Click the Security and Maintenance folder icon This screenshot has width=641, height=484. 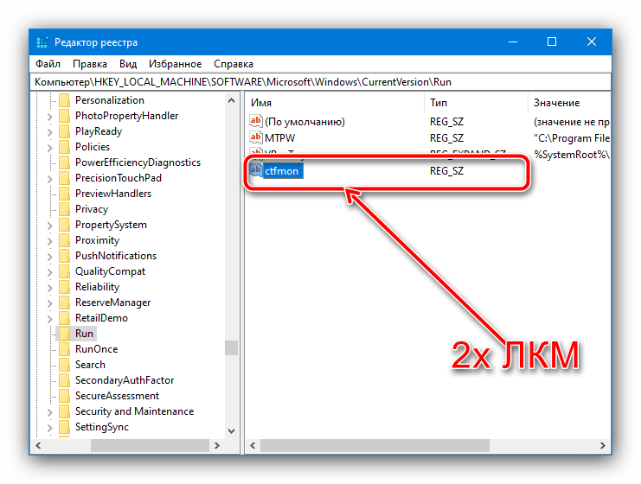64,411
